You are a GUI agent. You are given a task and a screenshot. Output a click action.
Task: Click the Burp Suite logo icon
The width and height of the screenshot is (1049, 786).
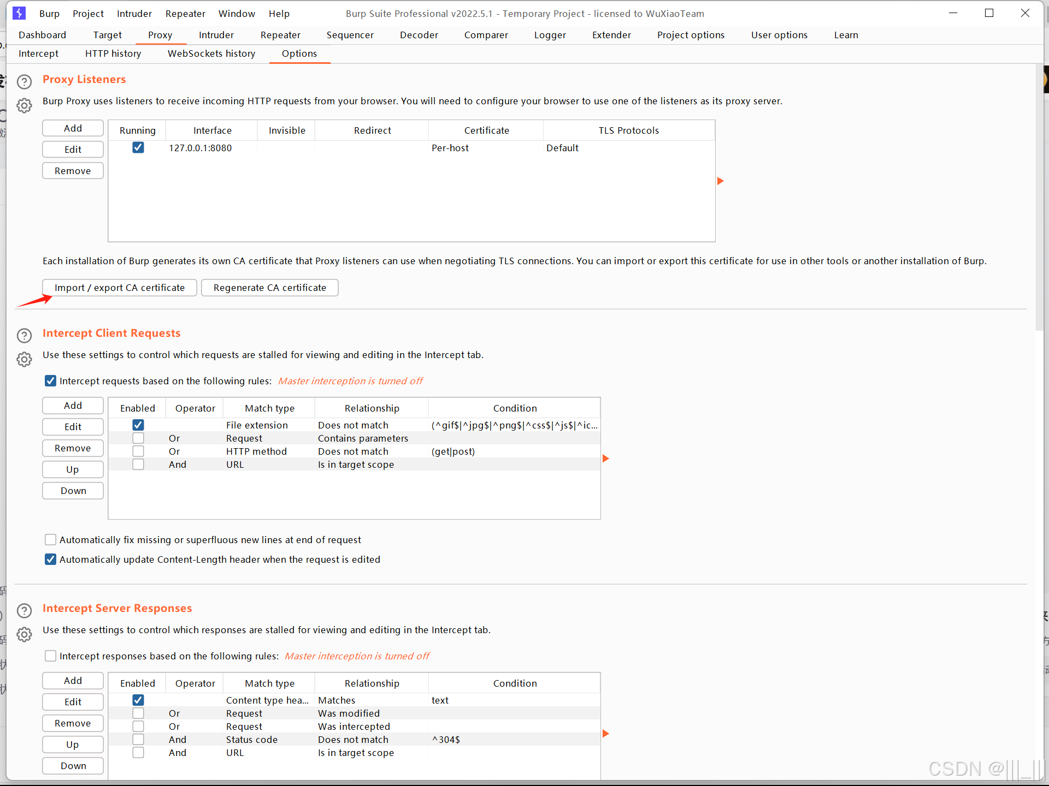pos(19,13)
